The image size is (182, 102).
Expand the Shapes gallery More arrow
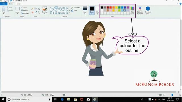pyautogui.click(x=69, y=13)
